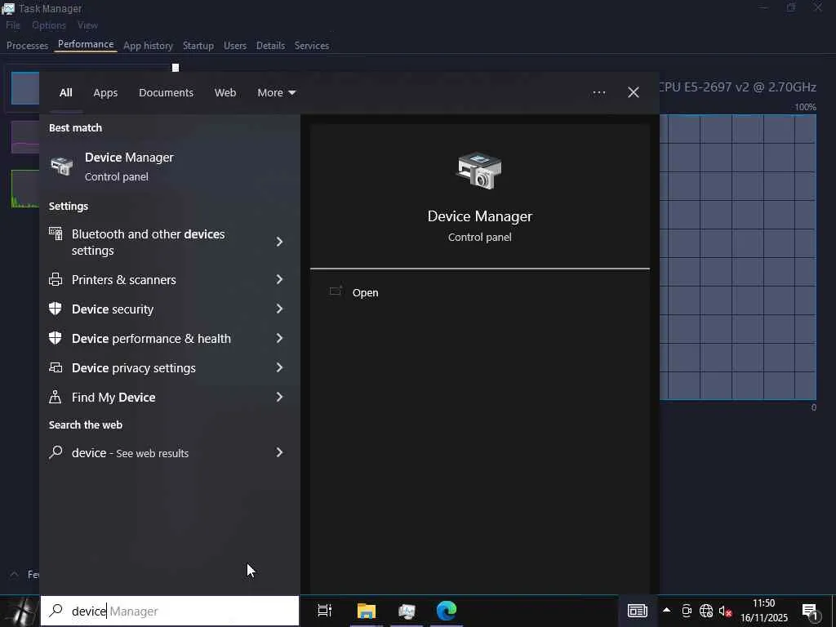Expand the Printers & scanners arrow
Screen dimensions: 836x627
279,279
